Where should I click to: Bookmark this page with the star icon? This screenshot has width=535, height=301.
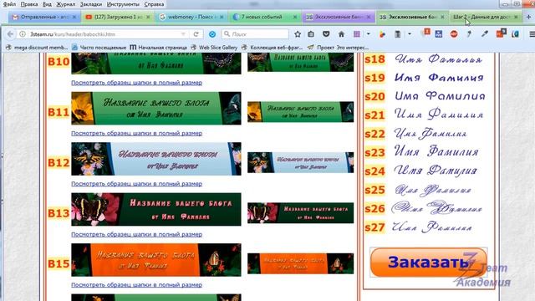(298, 34)
